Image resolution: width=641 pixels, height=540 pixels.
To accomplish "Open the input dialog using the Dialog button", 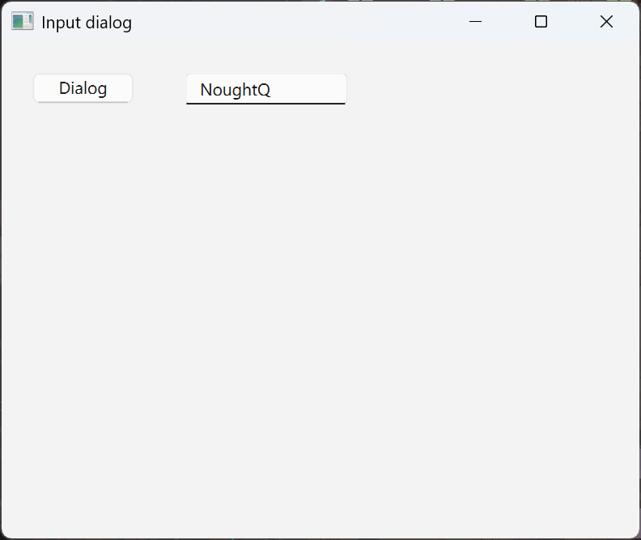I will (x=83, y=88).
